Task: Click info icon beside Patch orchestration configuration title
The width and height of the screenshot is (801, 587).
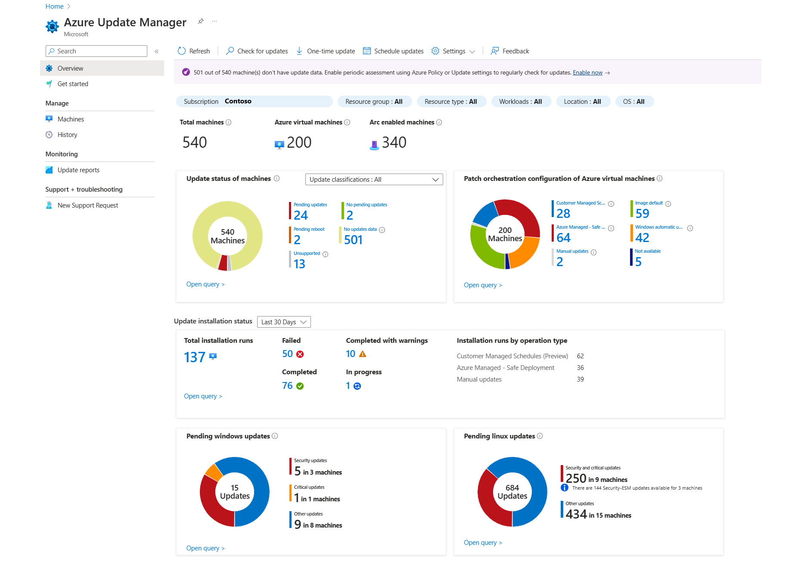Action: [660, 178]
